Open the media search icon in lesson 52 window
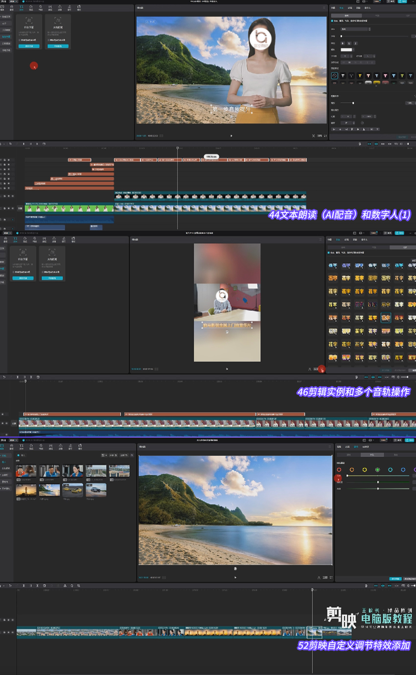The width and height of the screenshot is (416, 675). (x=132, y=455)
